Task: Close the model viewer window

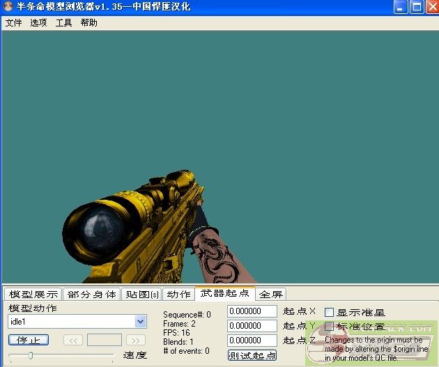Action: [433, 7]
